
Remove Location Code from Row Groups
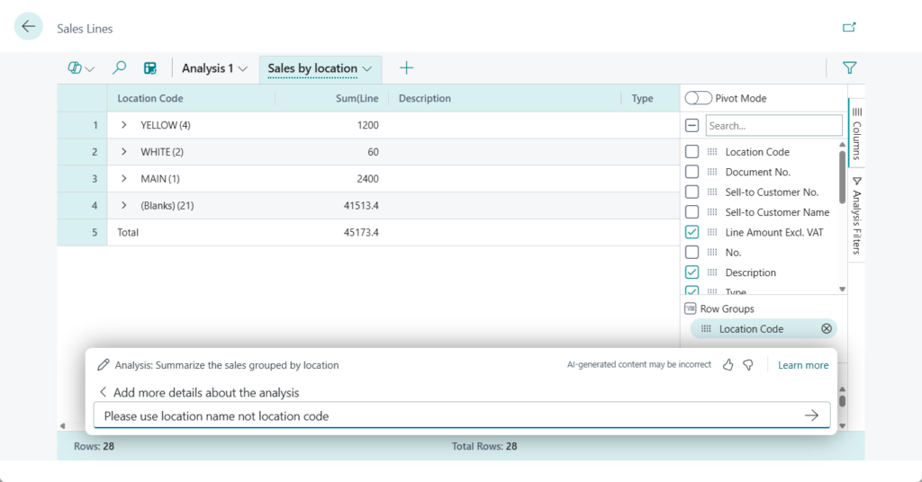827,329
